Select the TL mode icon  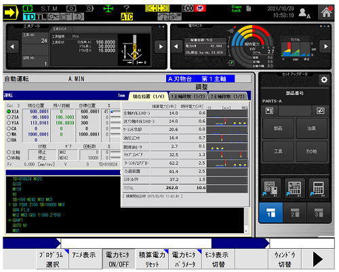(41, 17)
